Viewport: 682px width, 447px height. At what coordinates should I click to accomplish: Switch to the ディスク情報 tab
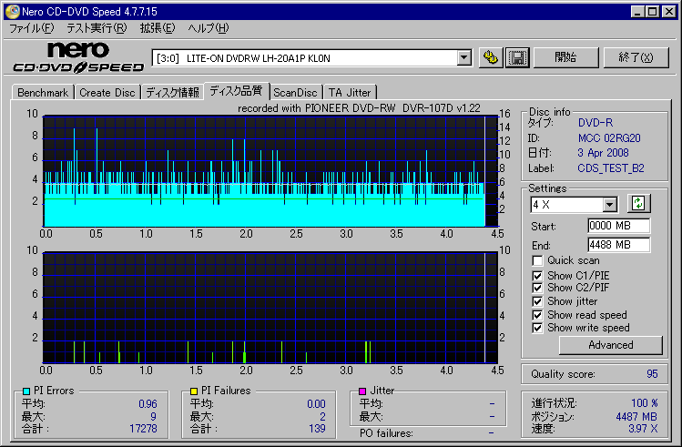pos(172,93)
